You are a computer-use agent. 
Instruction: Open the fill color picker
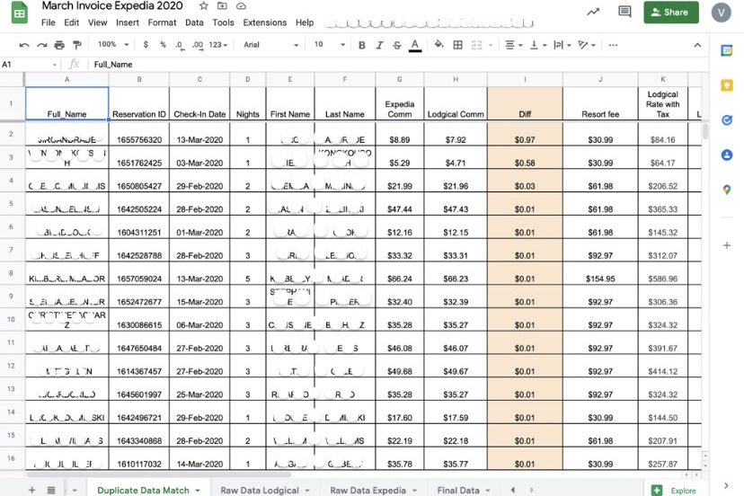click(439, 45)
